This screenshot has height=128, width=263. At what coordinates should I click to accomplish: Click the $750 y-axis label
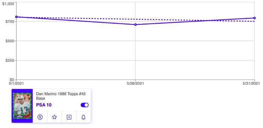click(9, 22)
